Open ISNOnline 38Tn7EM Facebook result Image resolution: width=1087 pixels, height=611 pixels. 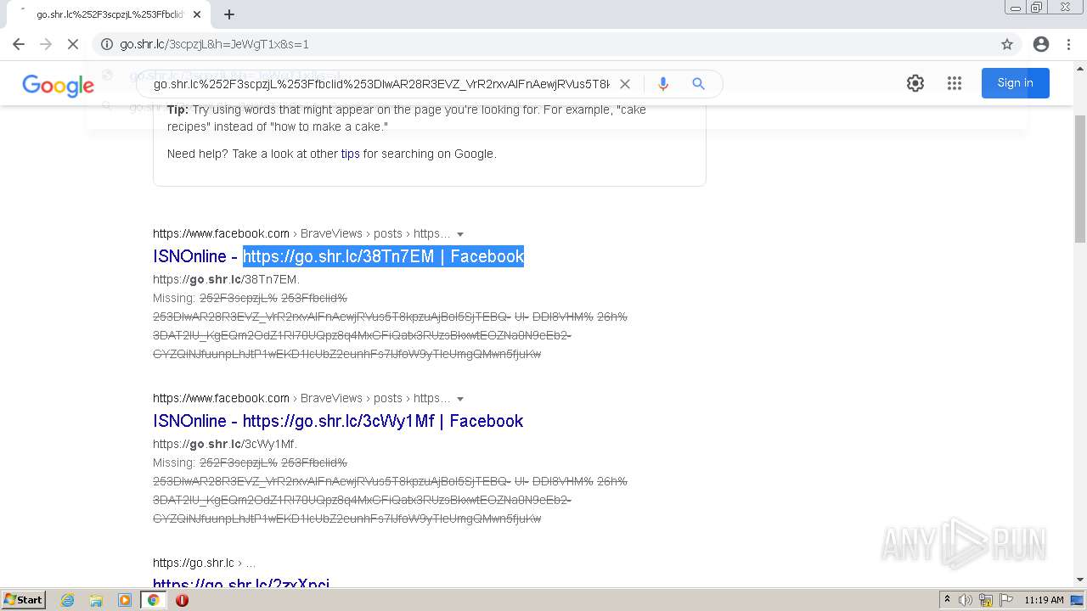pos(338,256)
